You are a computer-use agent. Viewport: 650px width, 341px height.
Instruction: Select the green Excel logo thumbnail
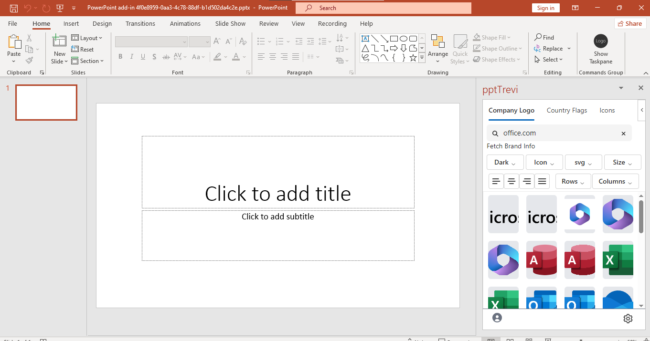coord(618,260)
